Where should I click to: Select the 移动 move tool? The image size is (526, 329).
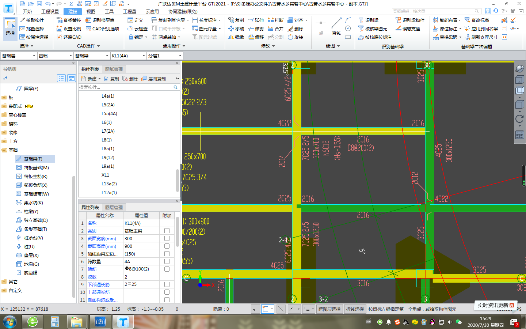coord(236,29)
